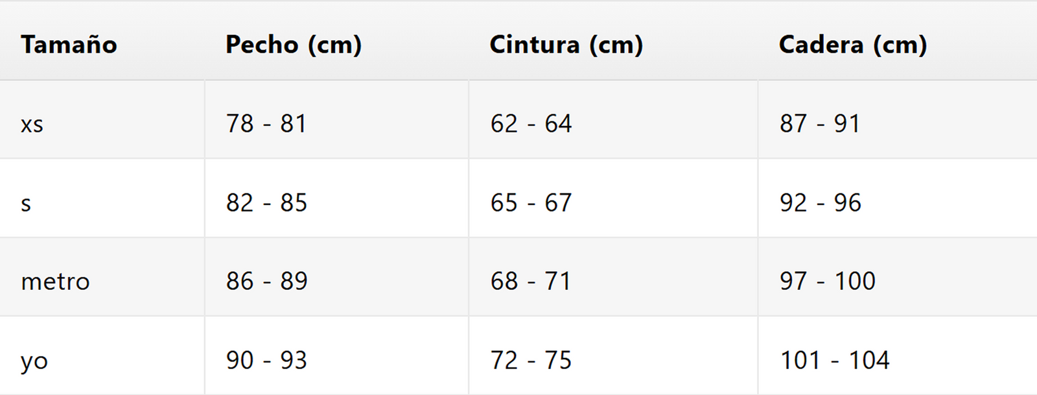Click the Tamaño column header
This screenshot has height=395, width=1037.
point(69,45)
